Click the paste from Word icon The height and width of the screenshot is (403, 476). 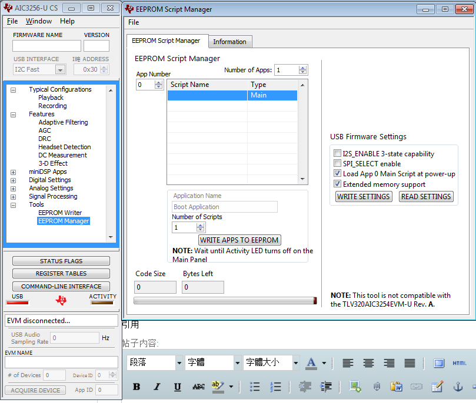click(x=397, y=387)
